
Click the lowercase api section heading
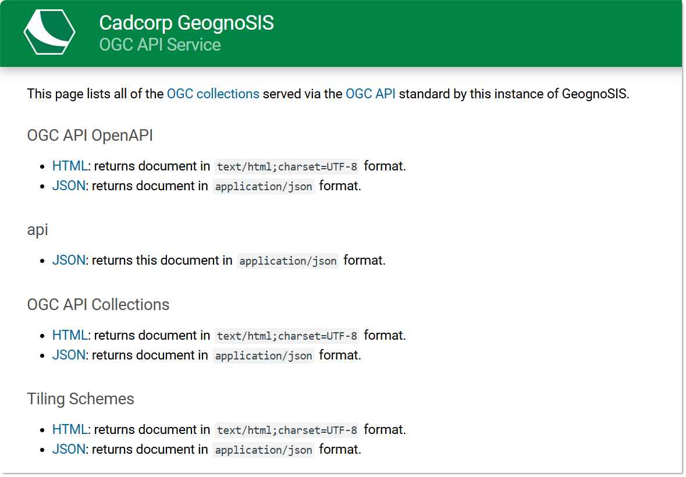(38, 230)
